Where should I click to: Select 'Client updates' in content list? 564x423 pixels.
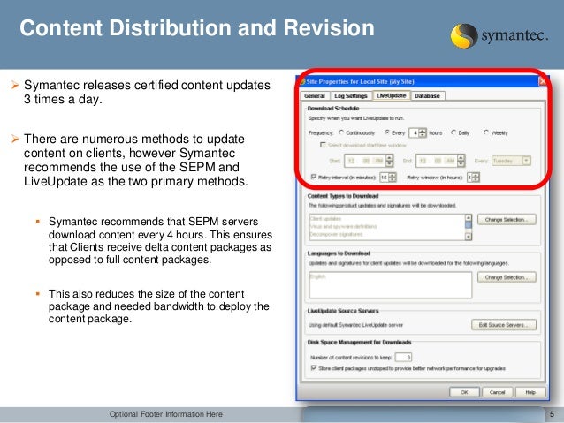[325, 218]
